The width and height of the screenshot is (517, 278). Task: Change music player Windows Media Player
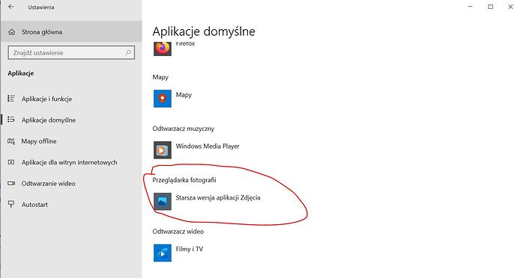click(x=208, y=146)
